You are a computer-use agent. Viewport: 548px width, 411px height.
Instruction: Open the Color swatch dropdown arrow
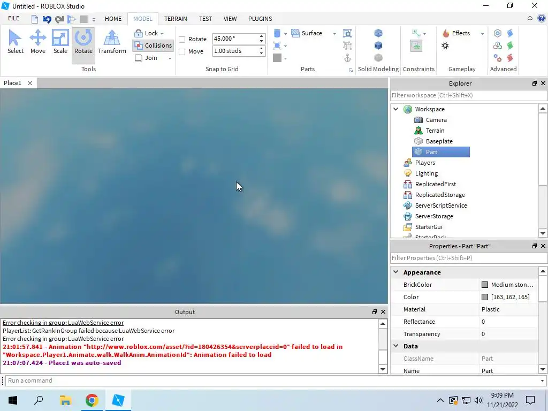click(x=286, y=59)
